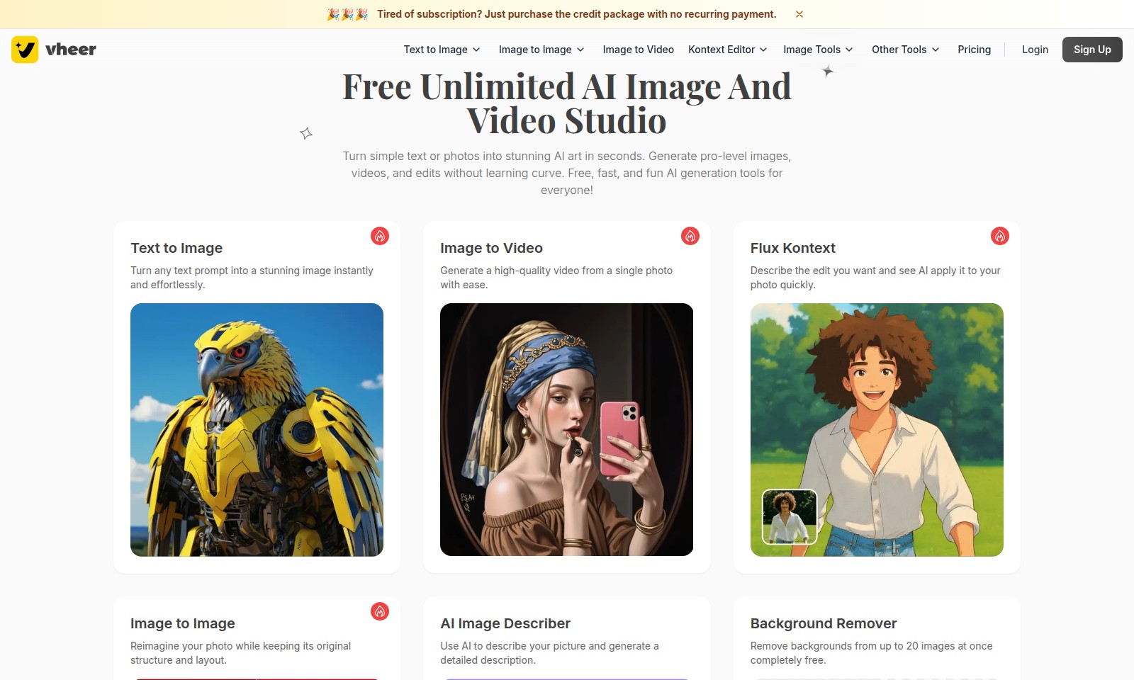Expand the Text to Image menu
1134x680 pixels.
click(x=442, y=50)
